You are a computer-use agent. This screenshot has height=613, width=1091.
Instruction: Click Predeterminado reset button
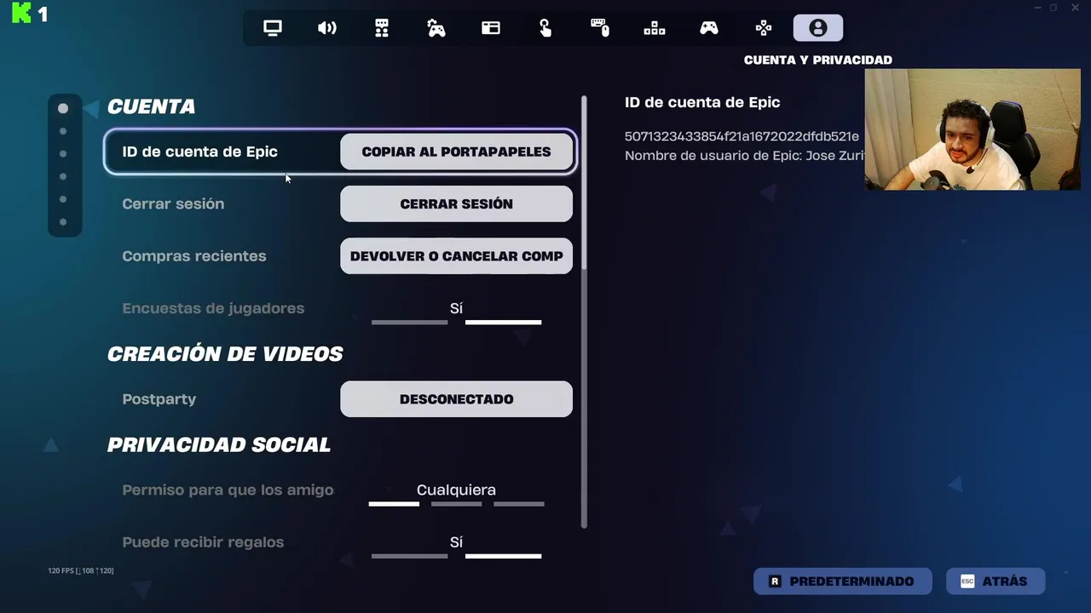click(842, 581)
